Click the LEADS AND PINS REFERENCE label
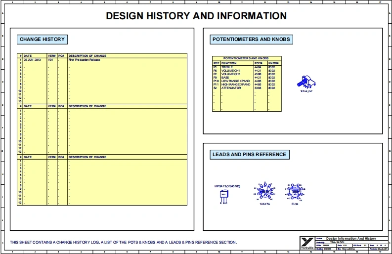Screen dimensions: 392x254 [249, 155]
